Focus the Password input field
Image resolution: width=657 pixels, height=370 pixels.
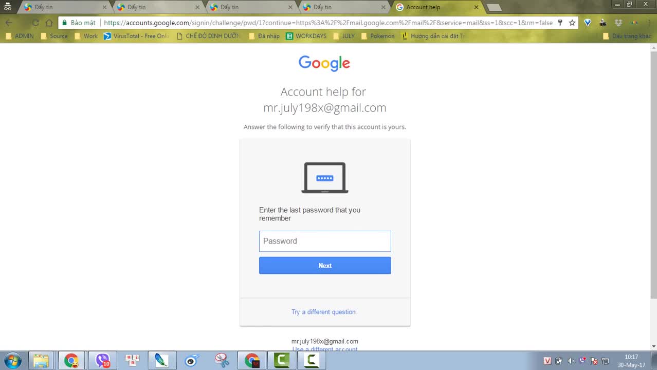tap(325, 241)
